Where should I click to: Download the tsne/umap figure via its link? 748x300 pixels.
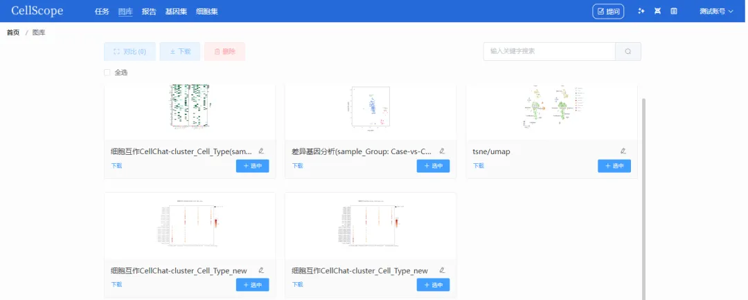[479, 166]
